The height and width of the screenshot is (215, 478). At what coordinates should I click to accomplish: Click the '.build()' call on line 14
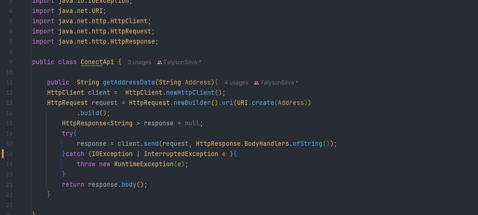click(93, 113)
